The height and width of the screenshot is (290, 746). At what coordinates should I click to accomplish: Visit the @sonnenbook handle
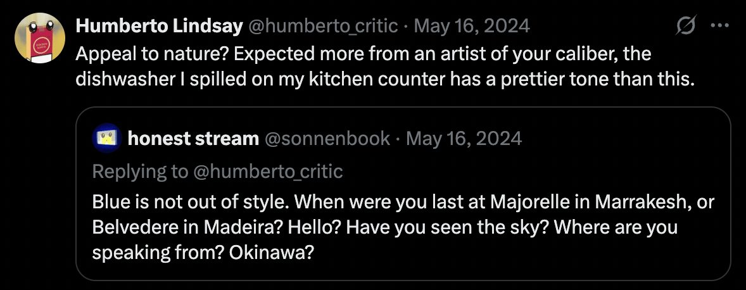tap(327, 138)
